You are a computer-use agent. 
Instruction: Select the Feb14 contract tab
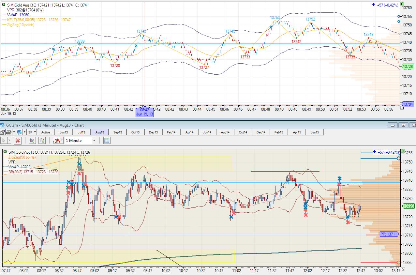(x=171, y=132)
